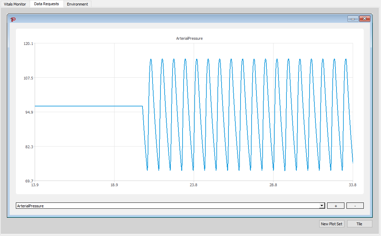381x236 pixels.
Task: Click the 69.7 y-axis label
Action: click(29, 181)
